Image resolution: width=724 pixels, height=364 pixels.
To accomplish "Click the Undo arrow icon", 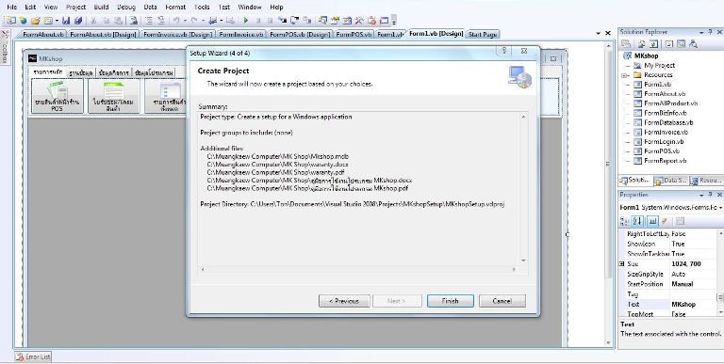I will [176, 21].
